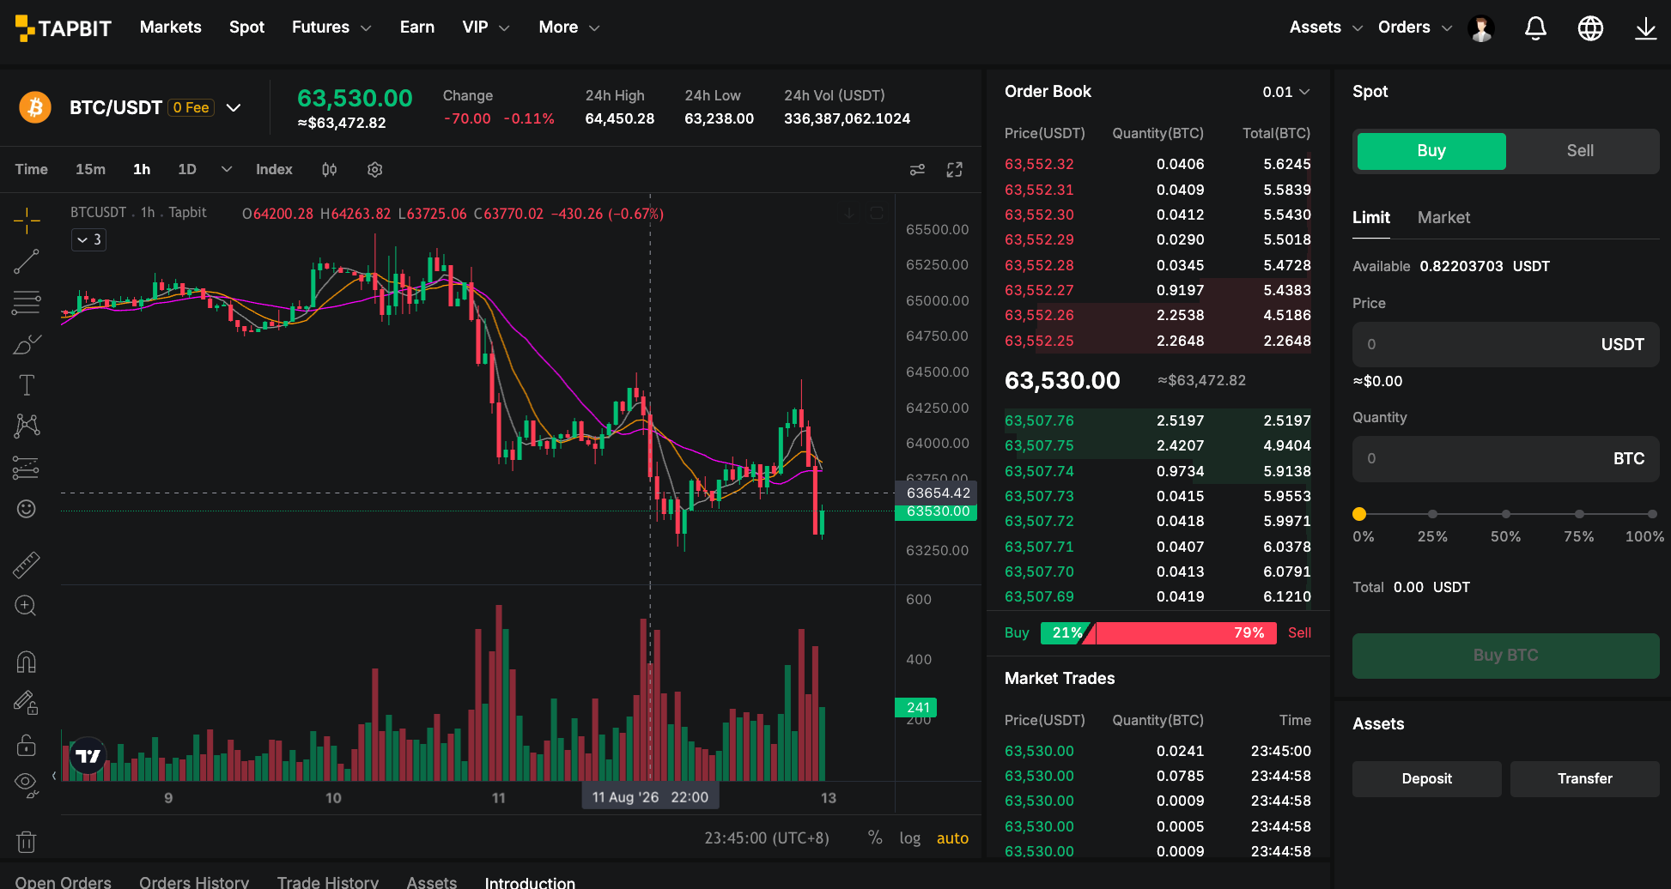Screen dimensions: 1671x889
Task: Select the 1D timeframe
Action: coord(187,170)
